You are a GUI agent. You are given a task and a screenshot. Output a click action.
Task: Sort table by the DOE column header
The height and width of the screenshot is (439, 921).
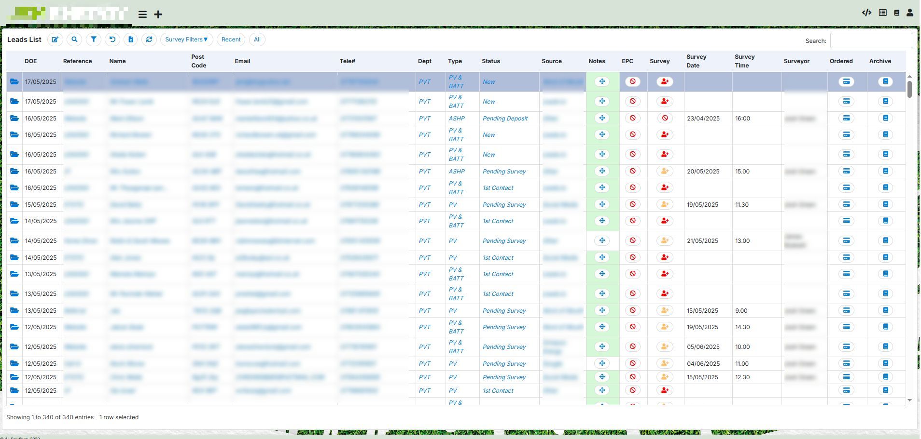click(x=30, y=61)
